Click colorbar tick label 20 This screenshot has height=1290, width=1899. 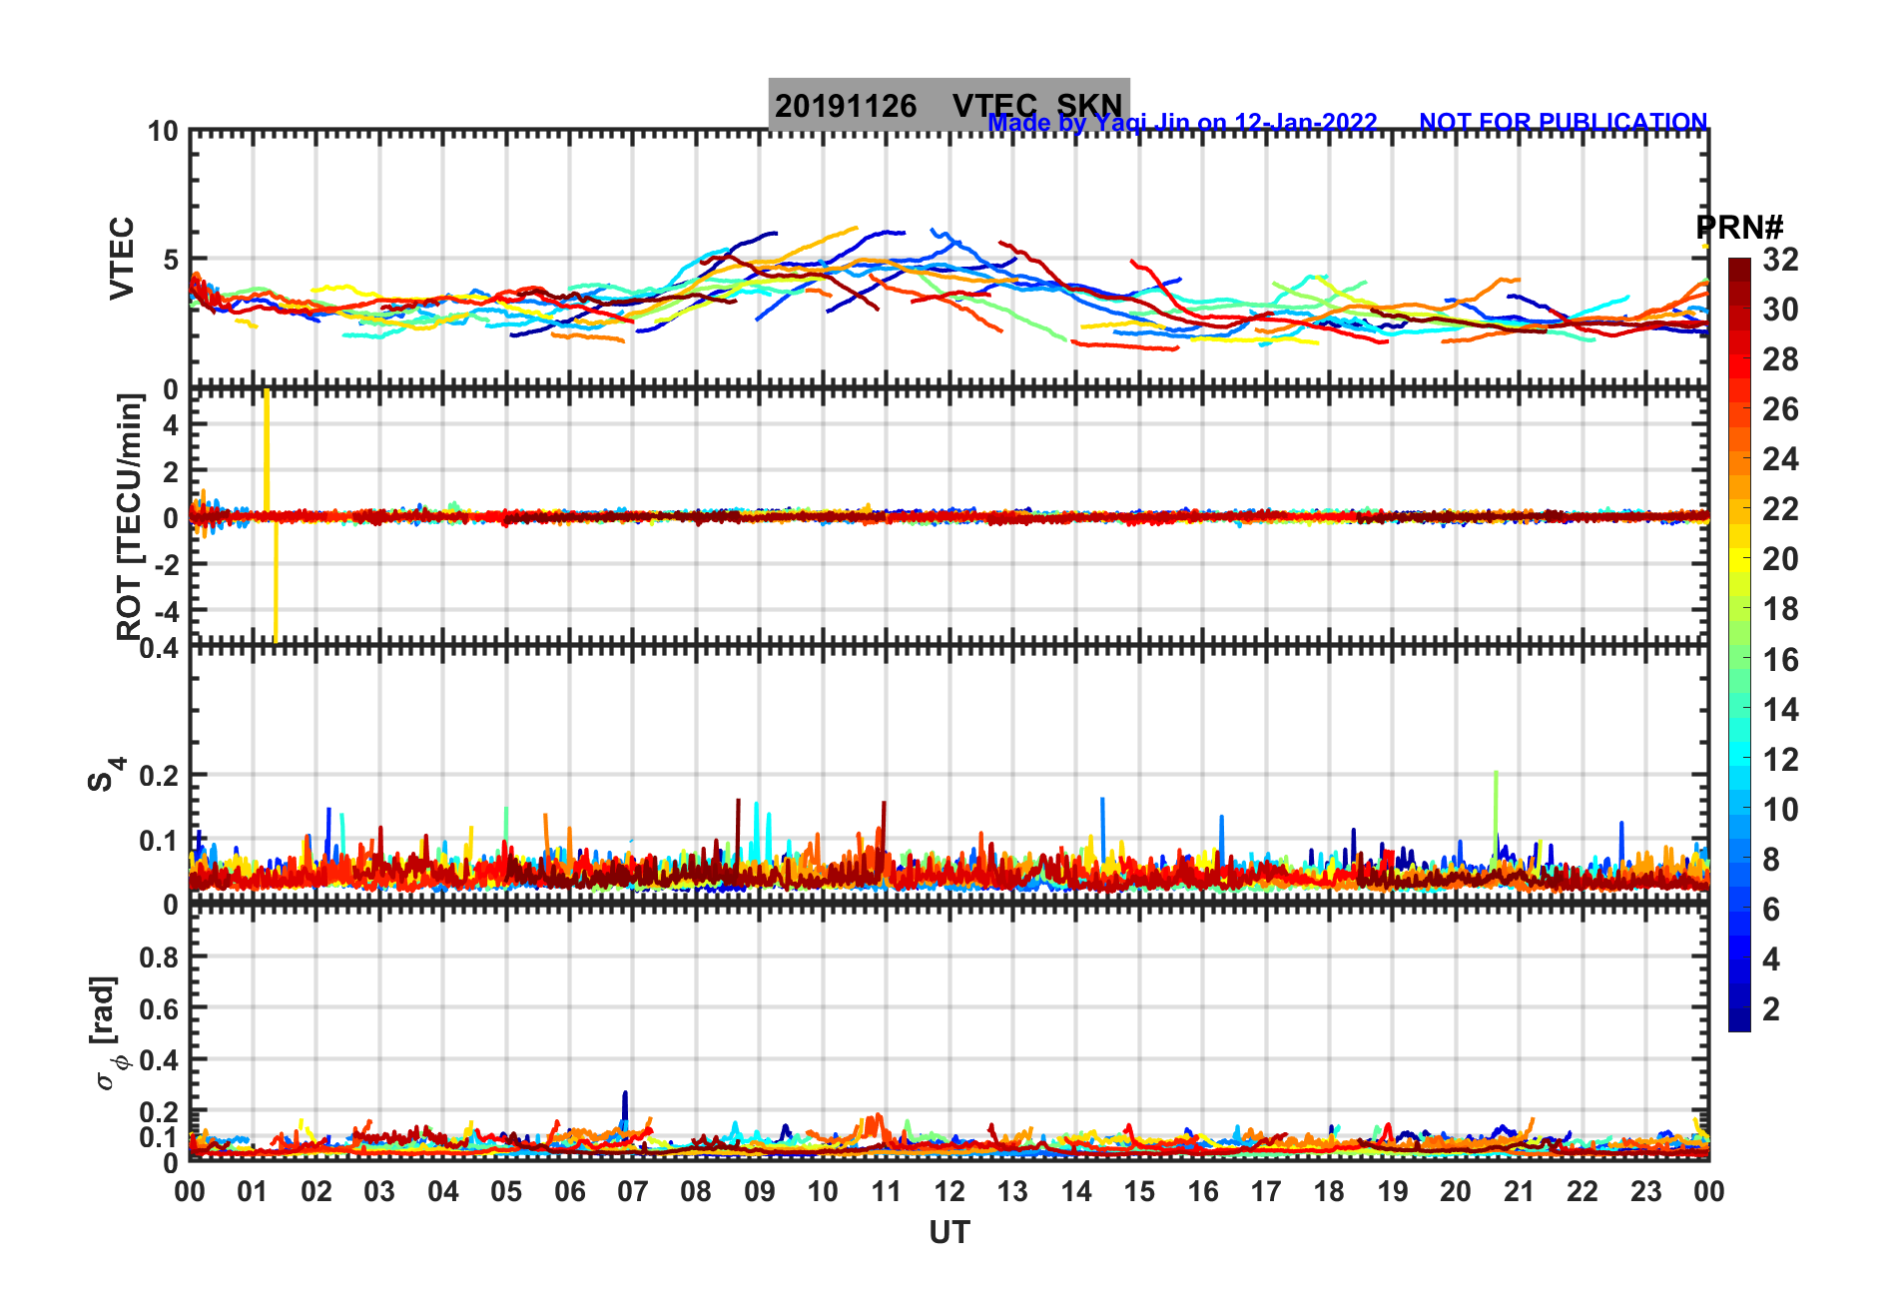click(x=1780, y=559)
